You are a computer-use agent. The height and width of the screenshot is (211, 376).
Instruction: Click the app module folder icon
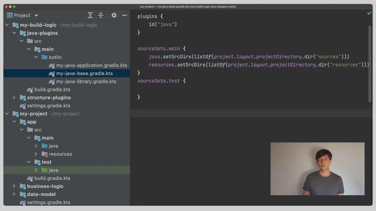pyautogui.click(x=23, y=122)
